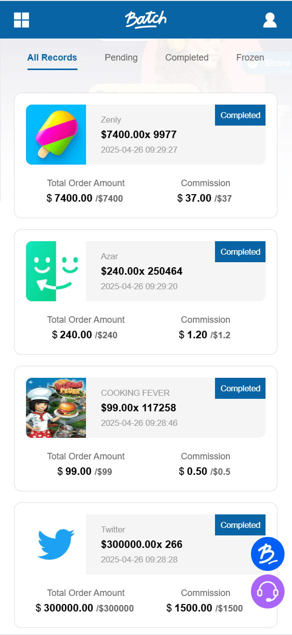The height and width of the screenshot is (635, 292).
Task: Switch to the Completed tab
Action: [187, 58]
